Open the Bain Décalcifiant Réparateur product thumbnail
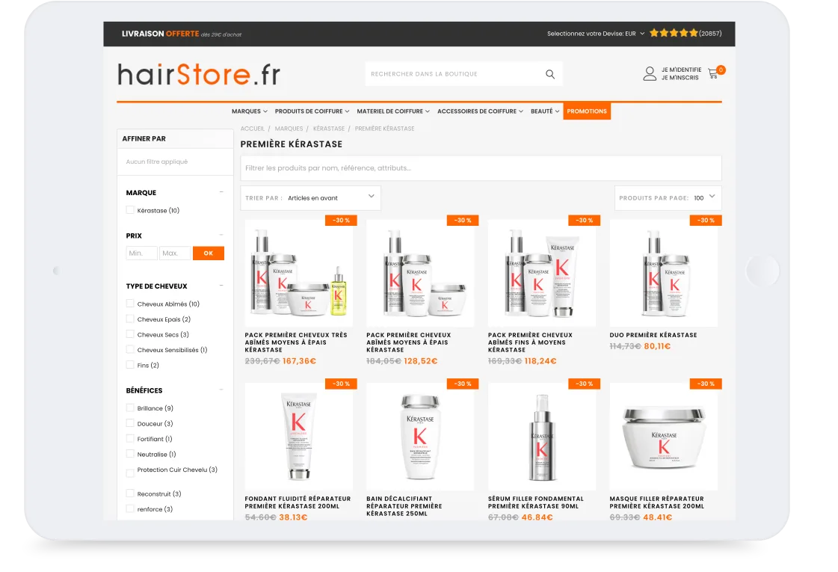Screen dimensions: 838x572 [419, 436]
